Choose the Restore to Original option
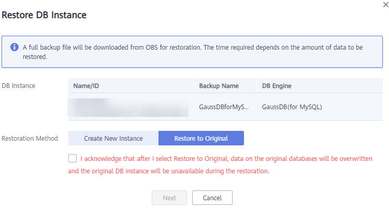Screen dimensions: 389x209 tap(201, 138)
